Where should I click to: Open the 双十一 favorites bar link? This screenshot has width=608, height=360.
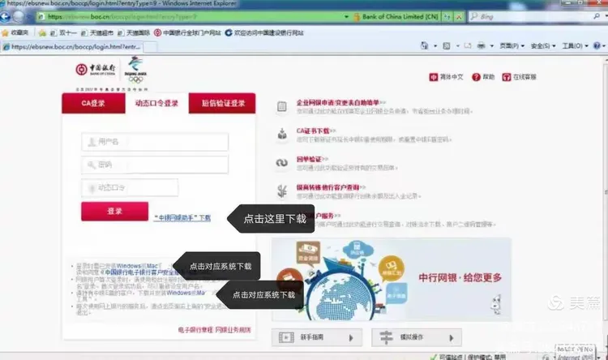(63, 33)
